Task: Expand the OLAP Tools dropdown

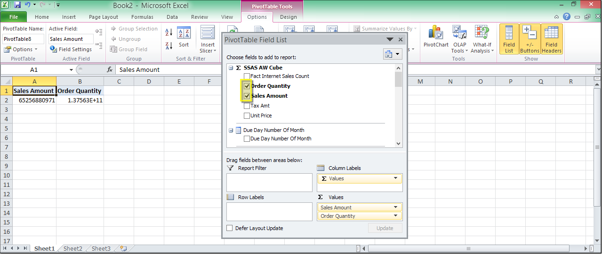Action: 459,48
